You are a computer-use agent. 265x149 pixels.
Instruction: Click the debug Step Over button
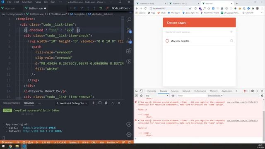(x=82, y=8)
